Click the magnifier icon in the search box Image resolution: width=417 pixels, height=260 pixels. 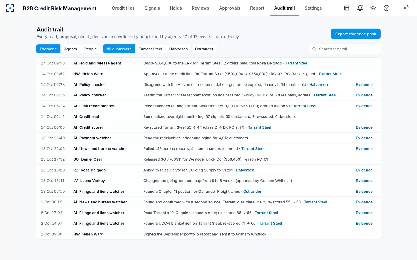coord(314,49)
